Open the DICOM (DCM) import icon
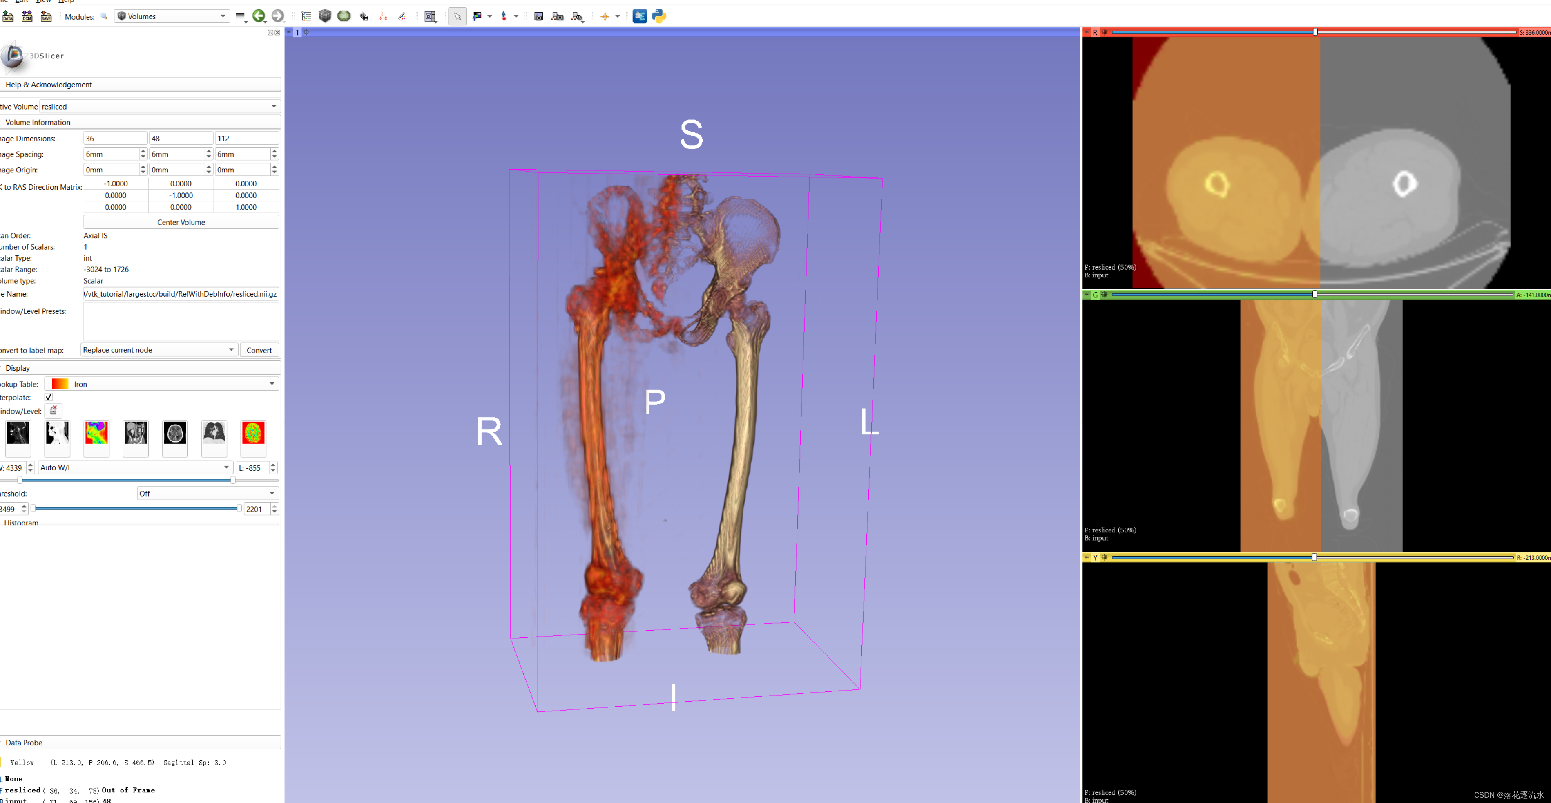The image size is (1551, 803). coord(27,16)
